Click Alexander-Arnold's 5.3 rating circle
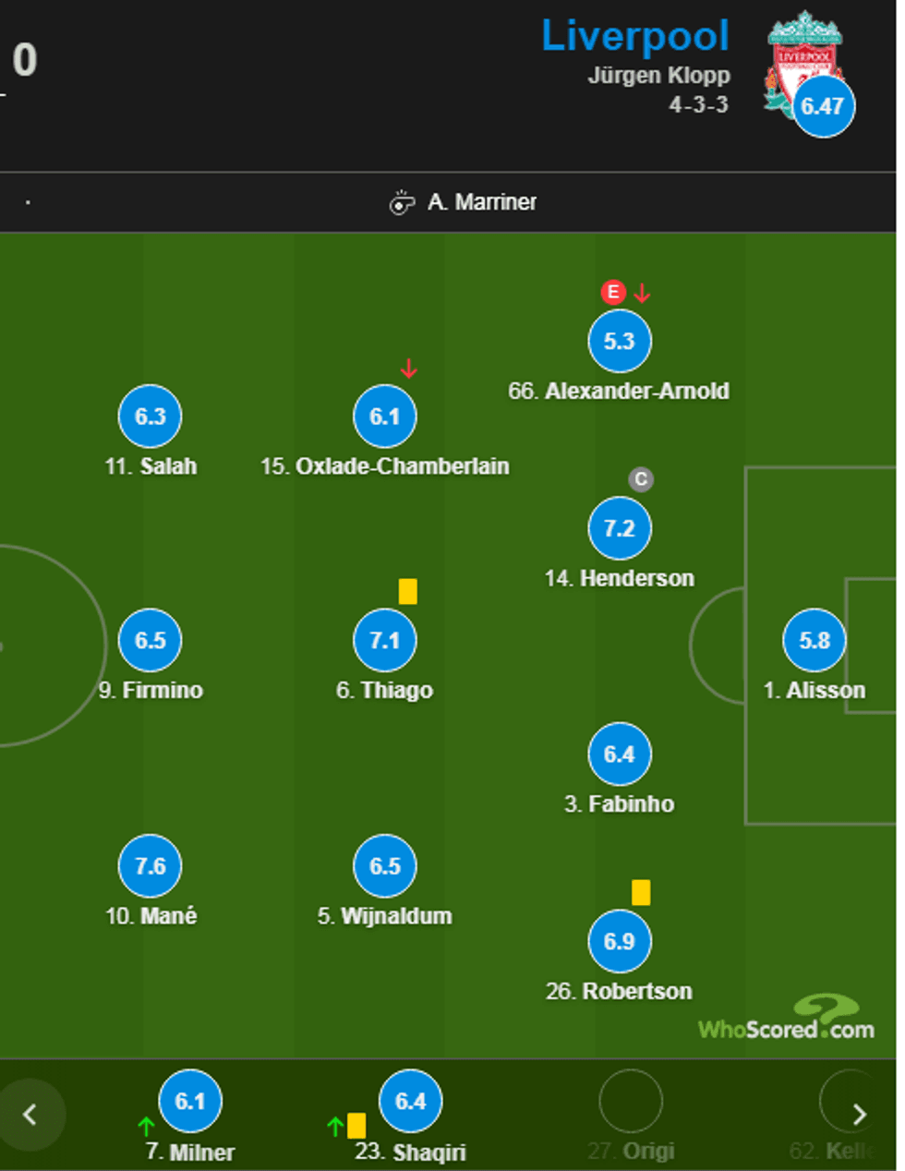The image size is (905, 1171). tap(620, 341)
